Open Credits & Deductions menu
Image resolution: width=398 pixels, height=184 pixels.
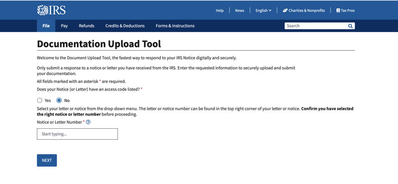pos(125,26)
